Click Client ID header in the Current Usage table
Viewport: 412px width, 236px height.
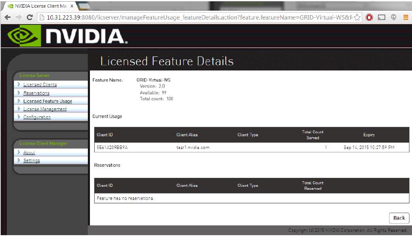click(104, 135)
